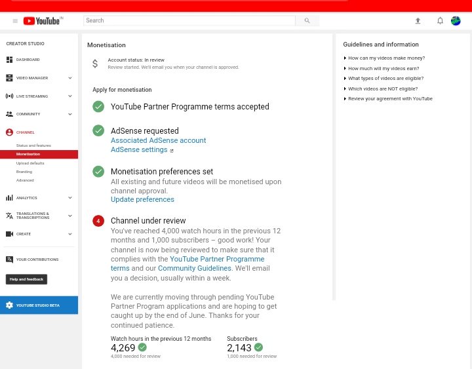Open the Advanced submenu item

(25, 180)
